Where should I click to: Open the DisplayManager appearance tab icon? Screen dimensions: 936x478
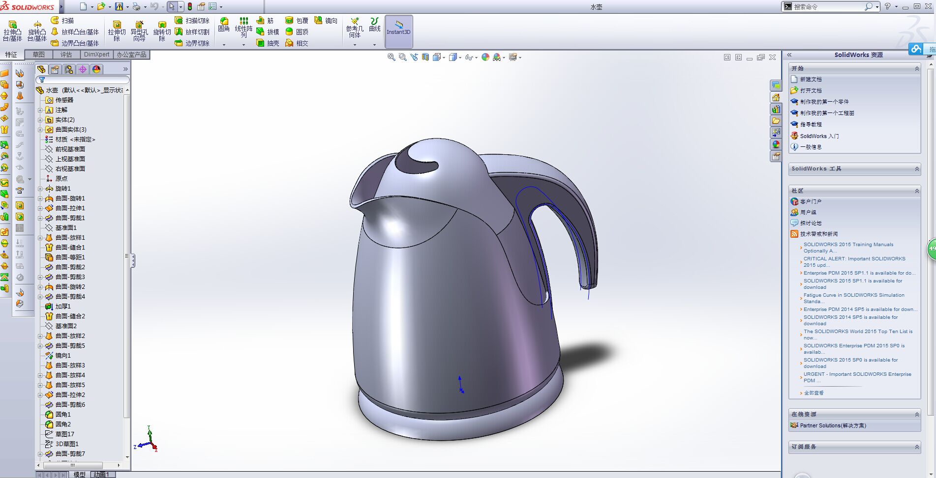tap(96, 69)
